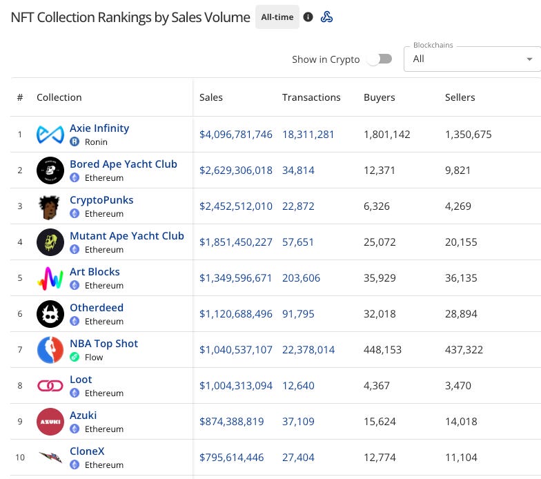541x479 pixels.
Task: Open the Axie Infinity collection link
Action: coord(99,128)
